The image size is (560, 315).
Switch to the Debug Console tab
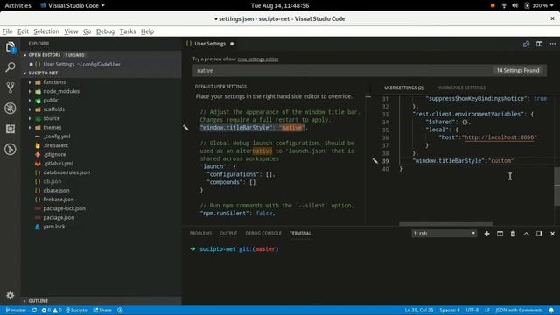pyautogui.click(x=263, y=234)
